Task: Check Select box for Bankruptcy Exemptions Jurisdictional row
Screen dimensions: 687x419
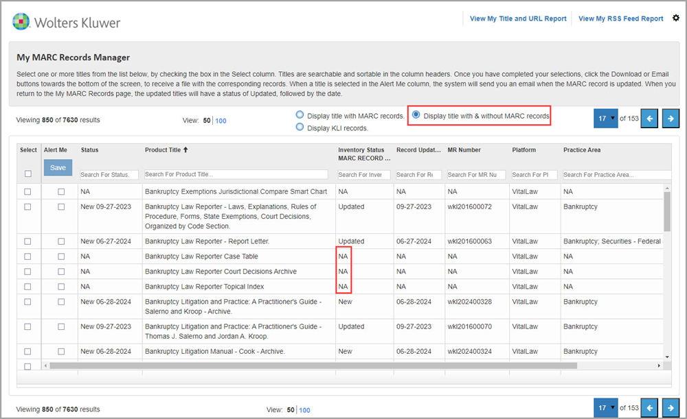Action: coord(27,191)
